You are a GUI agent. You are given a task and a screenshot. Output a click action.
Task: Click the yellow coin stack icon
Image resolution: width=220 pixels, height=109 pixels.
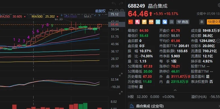coord(144,22)
